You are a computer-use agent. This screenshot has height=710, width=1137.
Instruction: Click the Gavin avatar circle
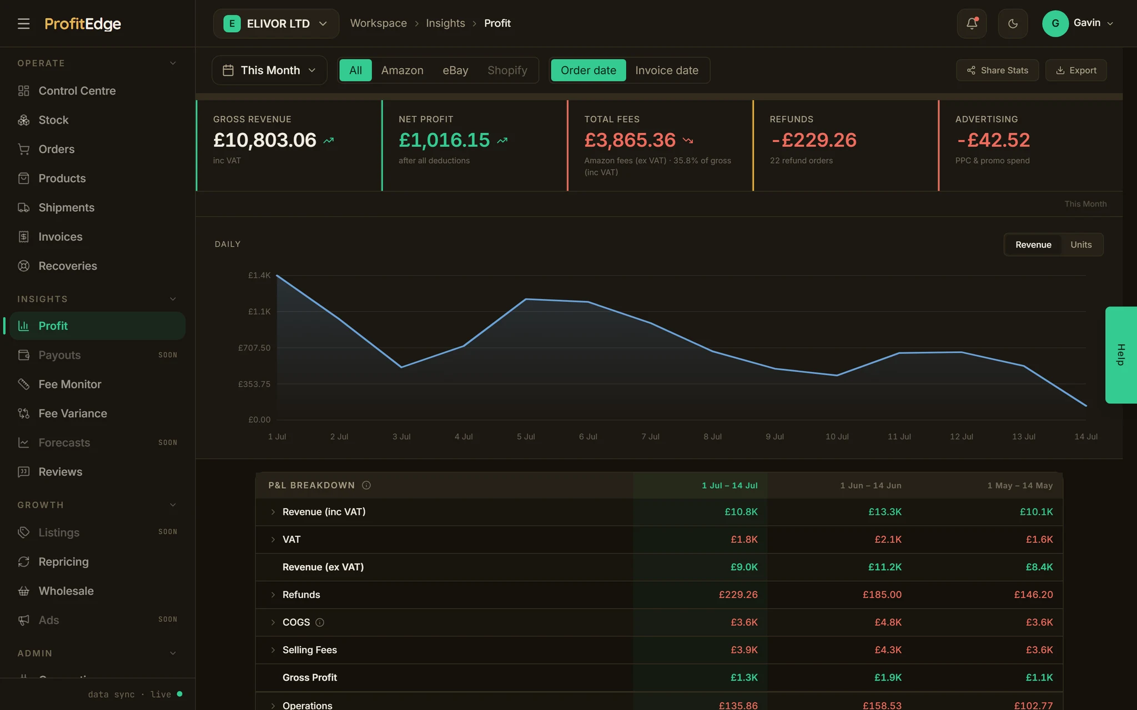pyautogui.click(x=1055, y=23)
